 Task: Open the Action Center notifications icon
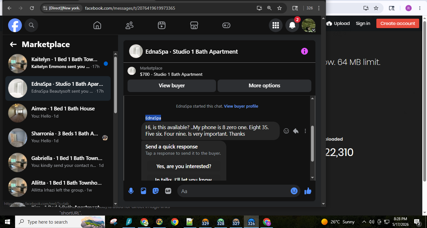(x=418, y=222)
